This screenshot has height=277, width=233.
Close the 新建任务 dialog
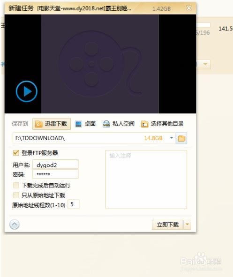189,8
